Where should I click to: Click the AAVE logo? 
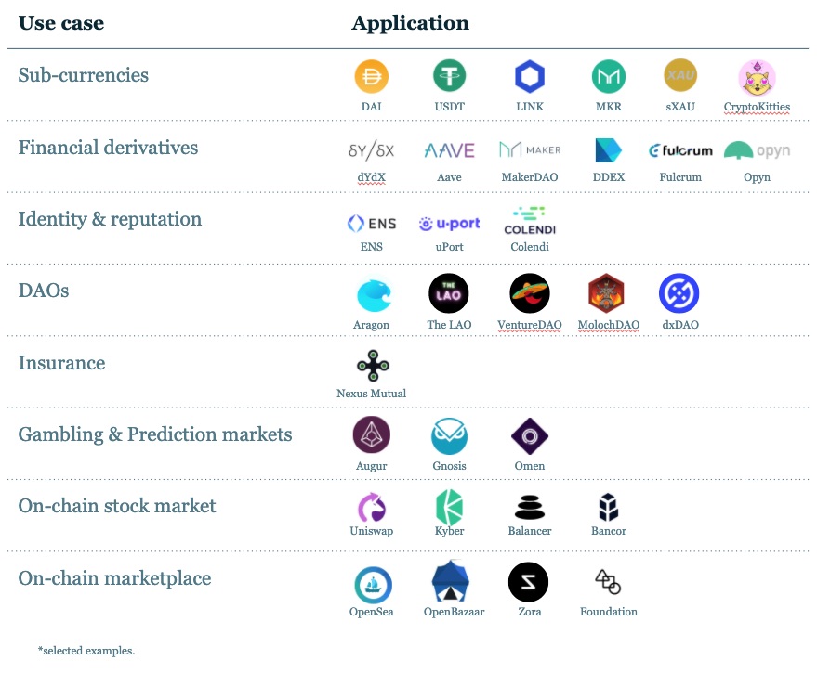[x=449, y=150]
